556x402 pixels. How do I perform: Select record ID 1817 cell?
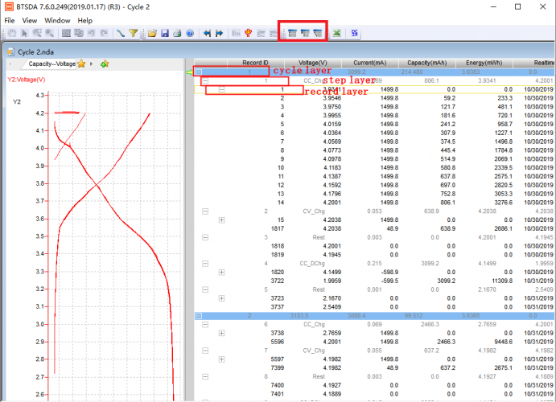pyautogui.click(x=278, y=229)
